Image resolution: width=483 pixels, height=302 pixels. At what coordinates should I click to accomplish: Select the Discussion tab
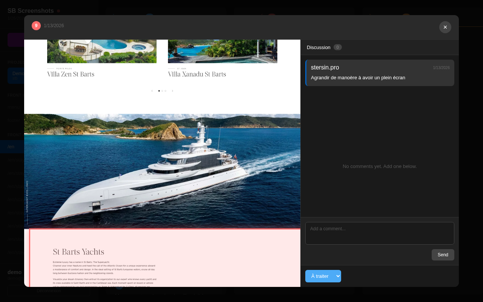(318, 47)
